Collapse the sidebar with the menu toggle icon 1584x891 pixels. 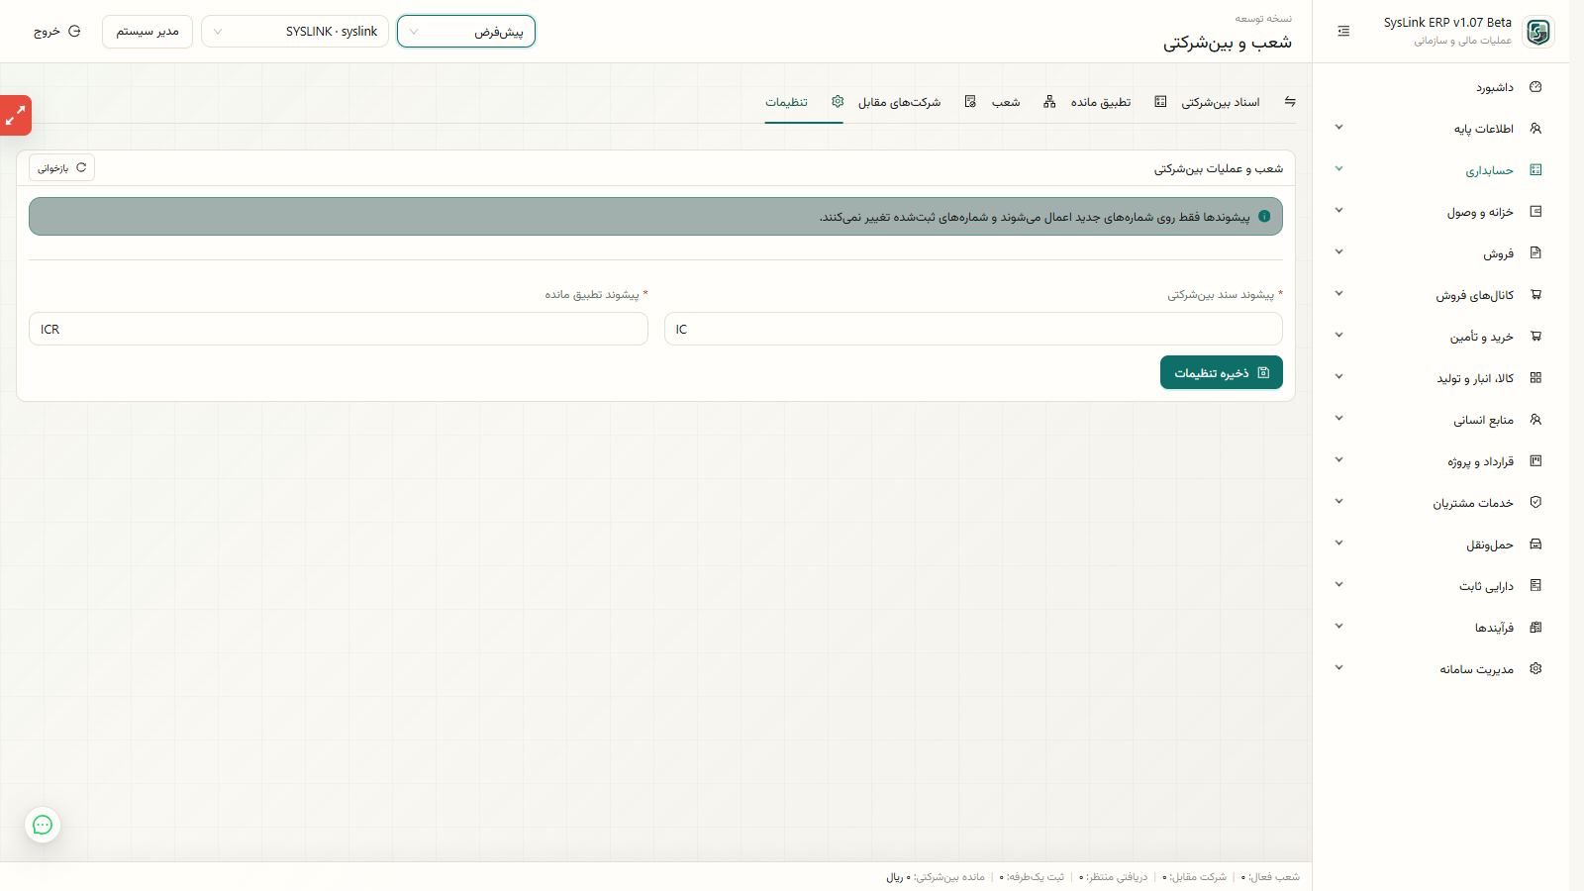[x=1343, y=32]
